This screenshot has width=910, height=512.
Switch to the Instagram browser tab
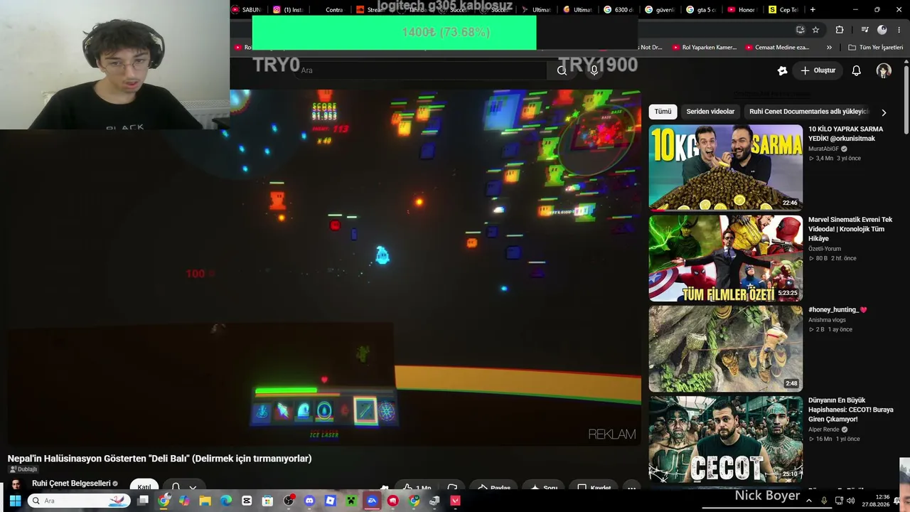click(x=289, y=10)
